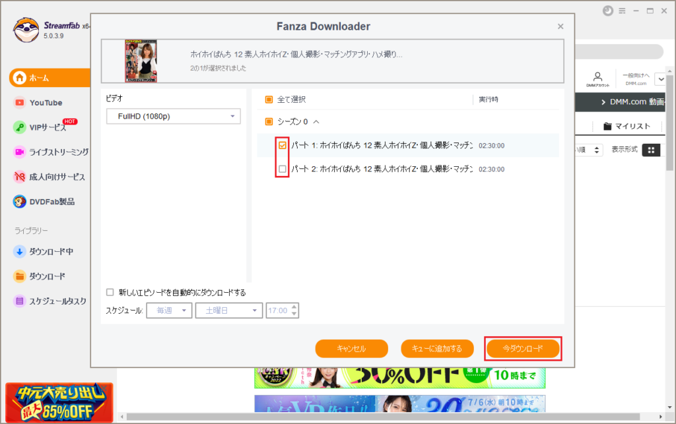Enable 新しいエピソードを自動的にダウンロードする checkbox
This screenshot has height=424, width=676.
point(110,292)
